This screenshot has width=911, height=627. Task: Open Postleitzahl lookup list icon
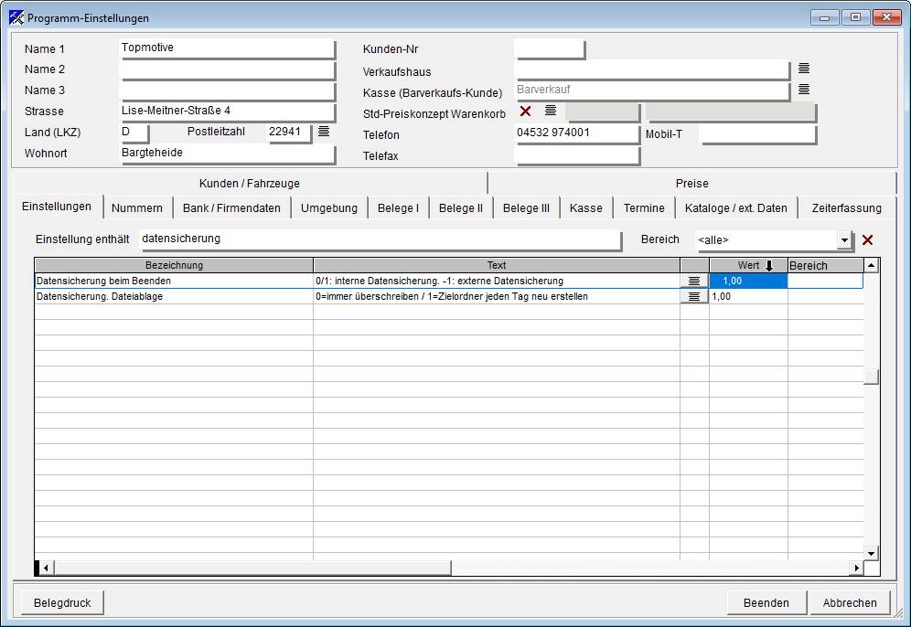(x=324, y=132)
